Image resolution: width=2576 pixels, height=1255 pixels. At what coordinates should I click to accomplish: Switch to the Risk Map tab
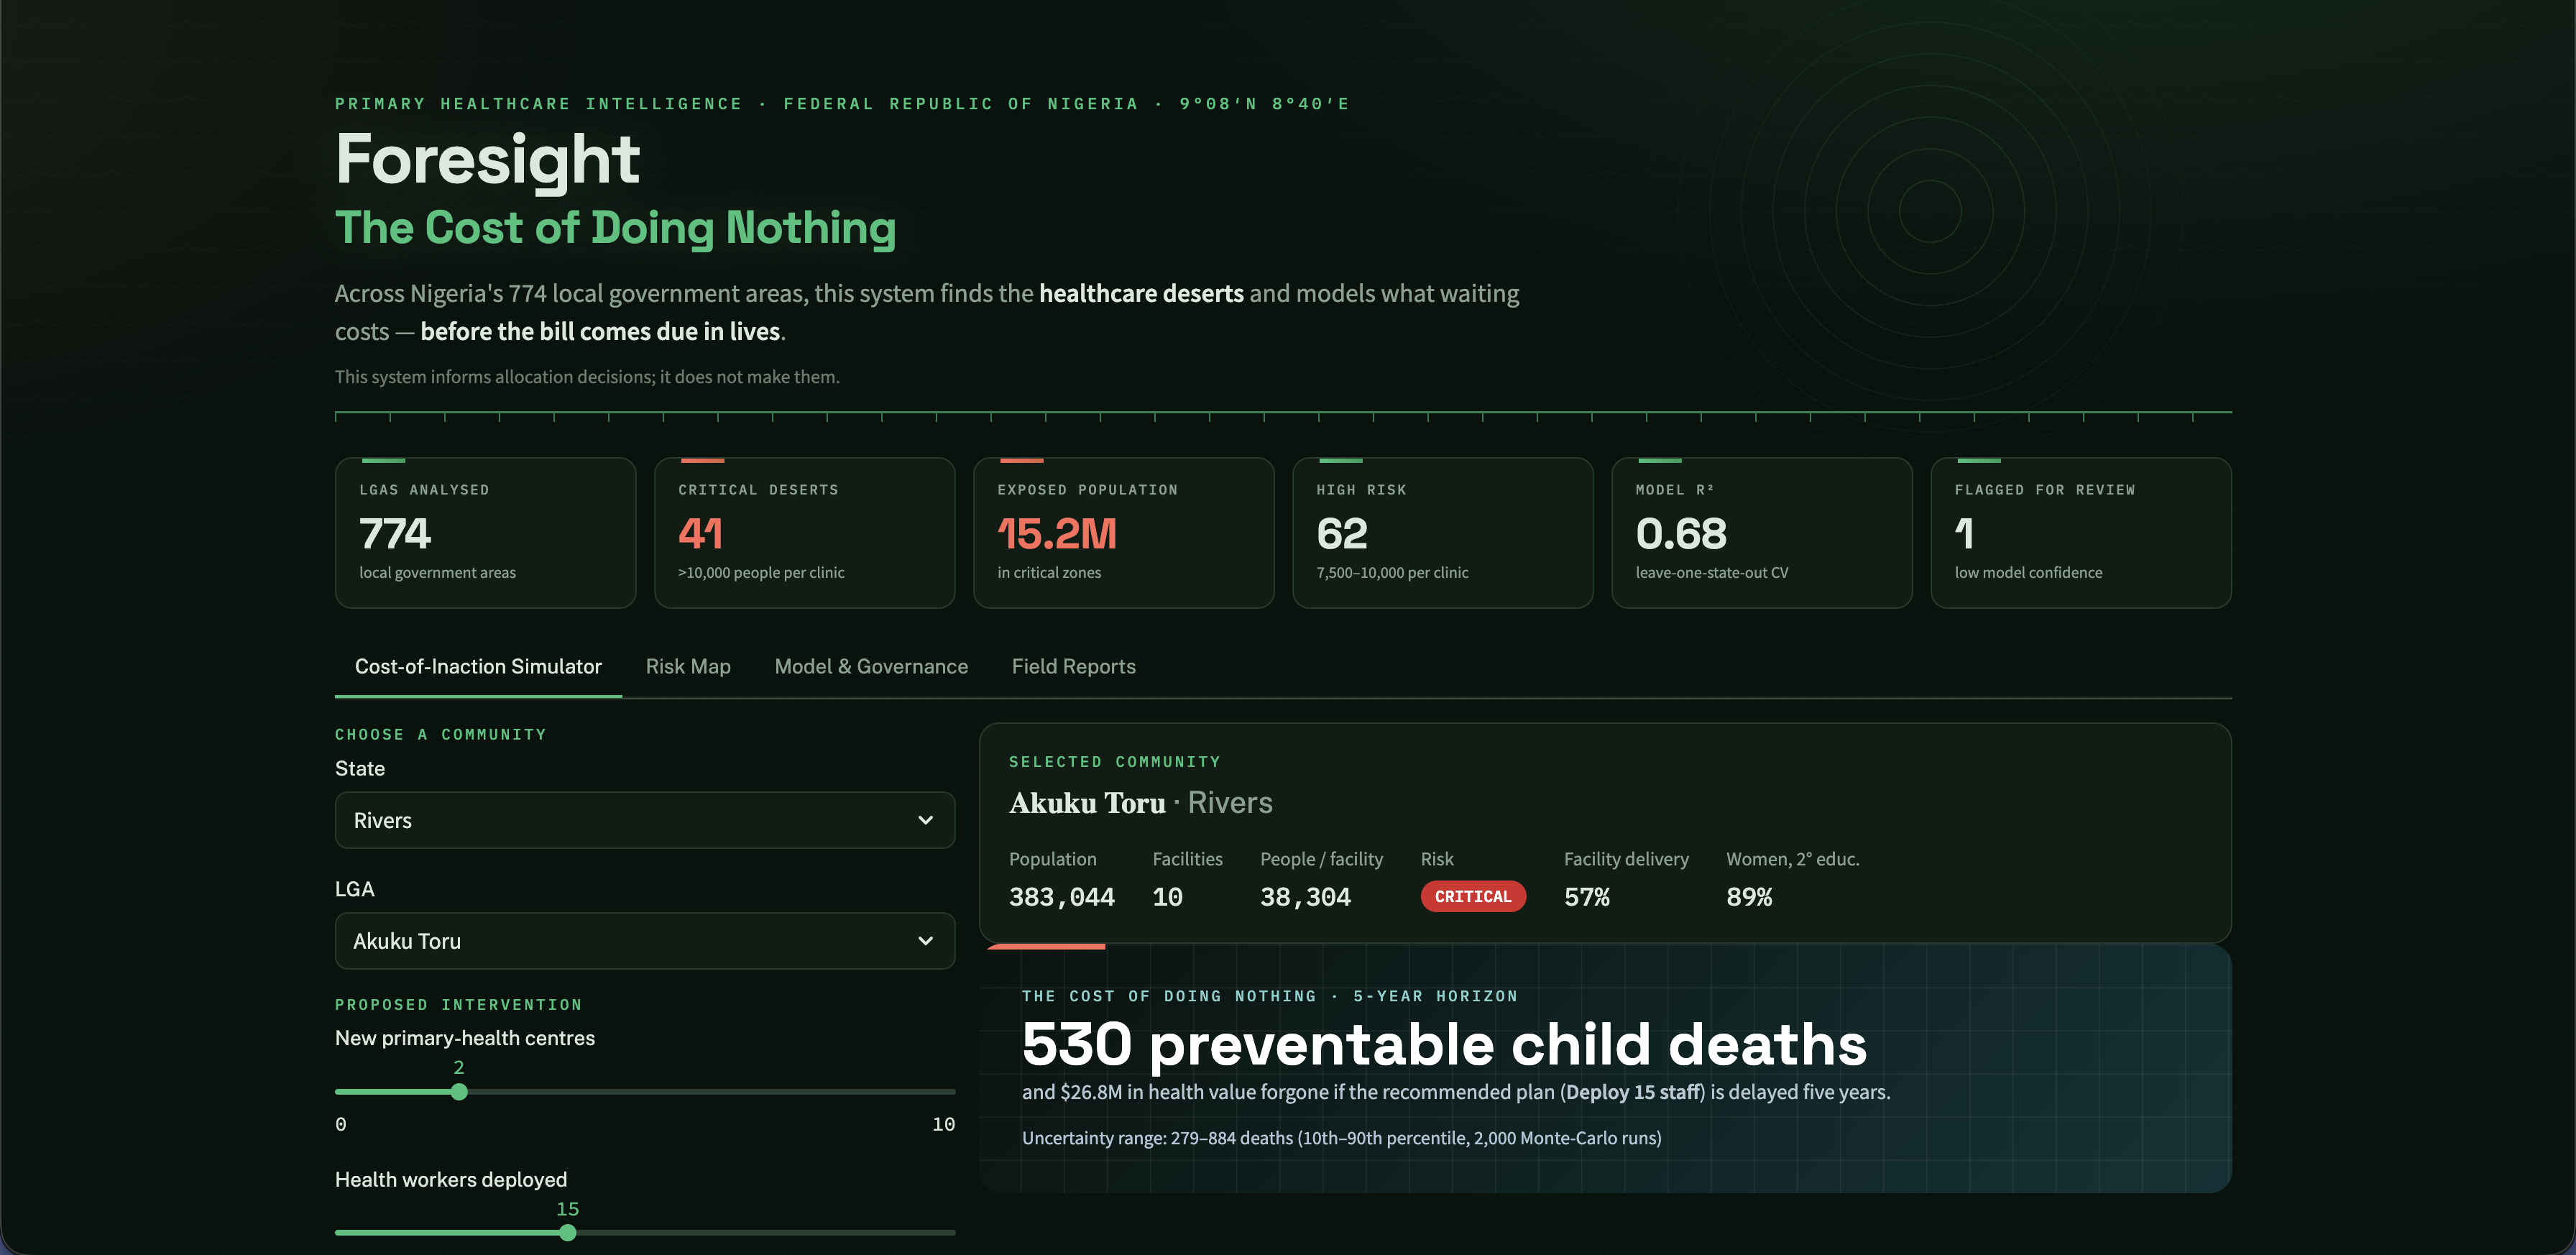[x=688, y=666]
